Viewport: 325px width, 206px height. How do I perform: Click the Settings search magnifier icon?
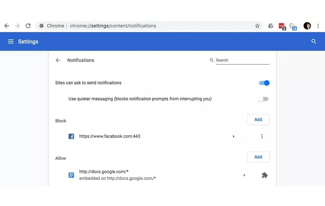(314, 41)
